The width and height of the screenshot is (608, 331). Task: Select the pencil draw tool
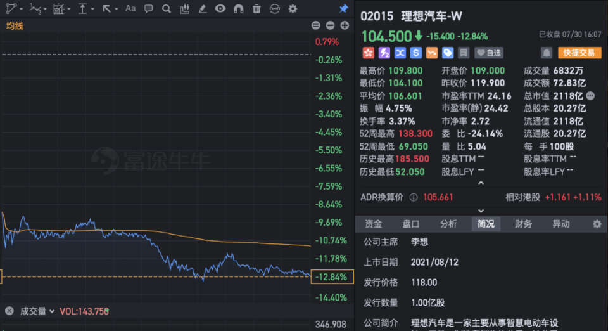click(x=203, y=8)
